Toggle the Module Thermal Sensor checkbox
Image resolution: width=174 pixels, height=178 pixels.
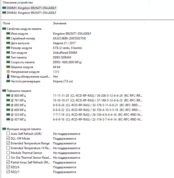[8, 153]
